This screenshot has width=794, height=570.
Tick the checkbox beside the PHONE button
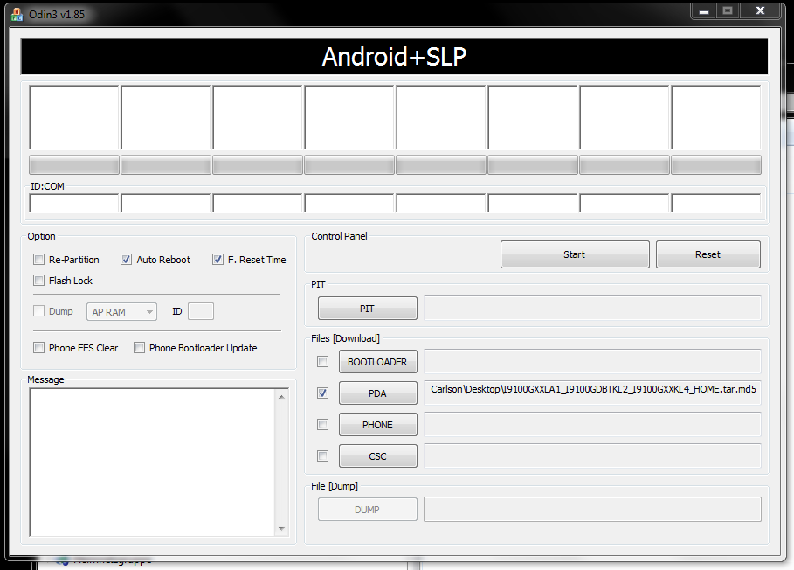pos(322,425)
